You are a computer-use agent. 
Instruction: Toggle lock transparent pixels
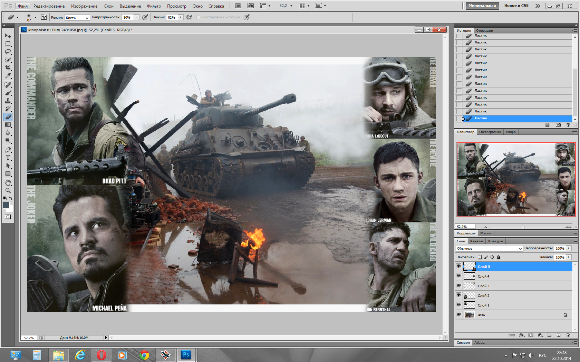pos(480,257)
